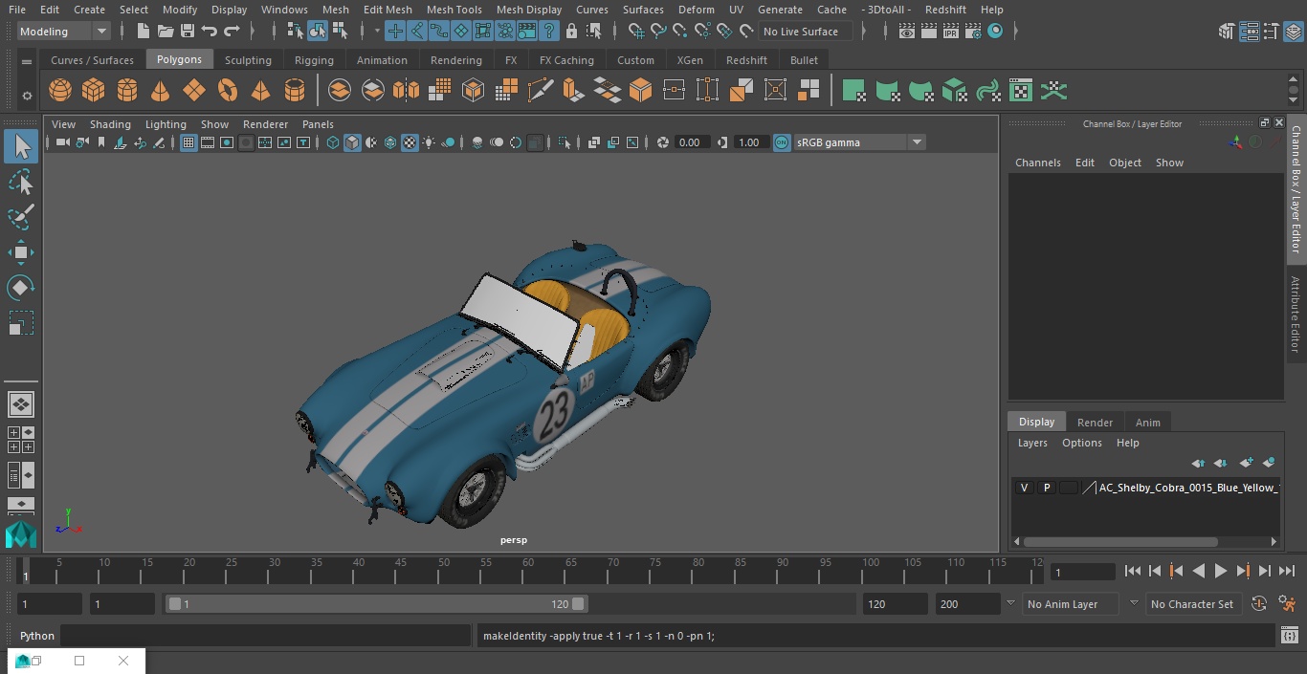This screenshot has height=674, width=1307.
Task: Open the sRGB gamma view transform dropdown
Action: coord(859,142)
